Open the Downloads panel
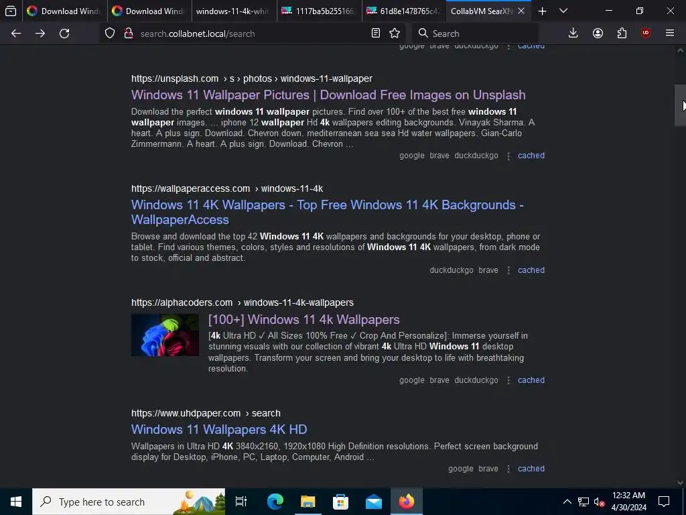 (573, 34)
